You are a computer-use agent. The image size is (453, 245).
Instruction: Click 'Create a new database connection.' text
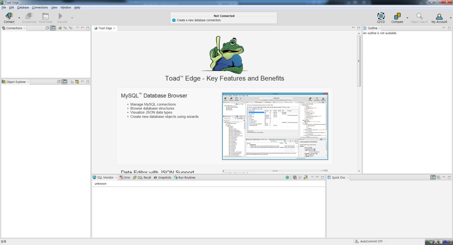[199, 20]
